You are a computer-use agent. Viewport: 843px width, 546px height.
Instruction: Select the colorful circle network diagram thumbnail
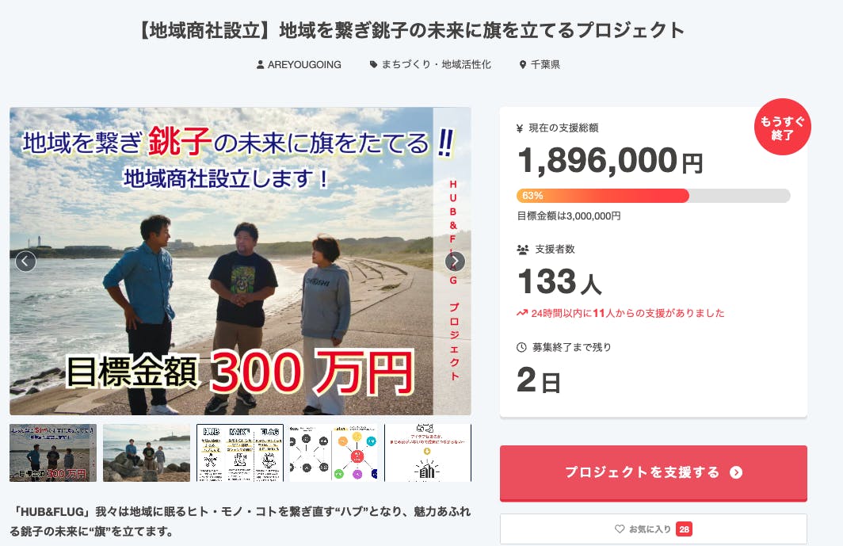coord(334,452)
